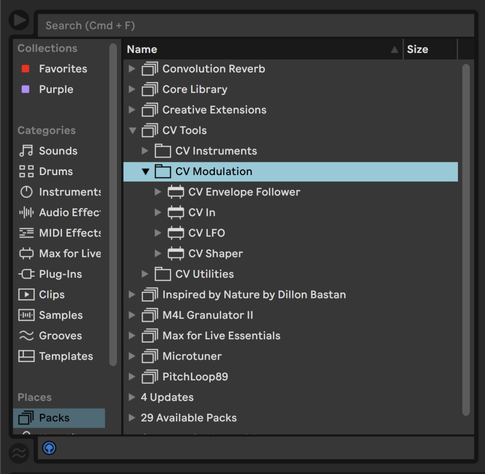Collapse the CV Modulation folder
The height and width of the screenshot is (474, 485).
145,172
